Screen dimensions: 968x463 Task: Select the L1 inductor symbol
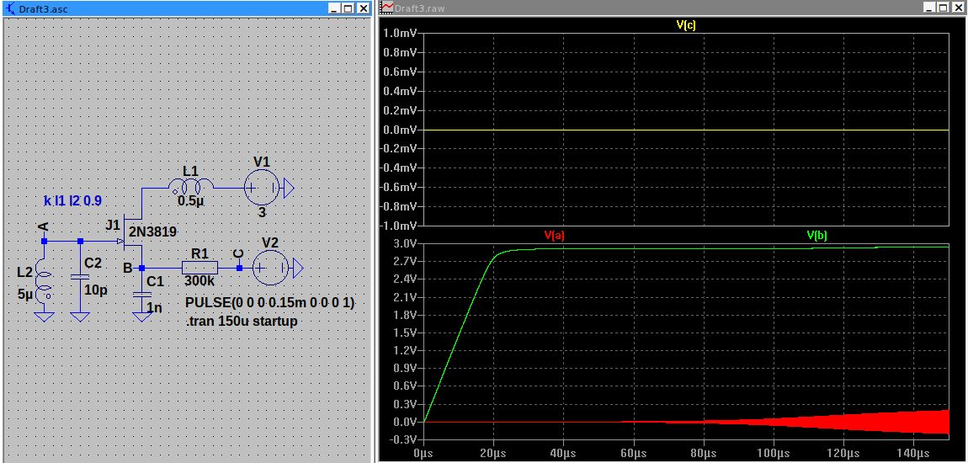point(190,187)
